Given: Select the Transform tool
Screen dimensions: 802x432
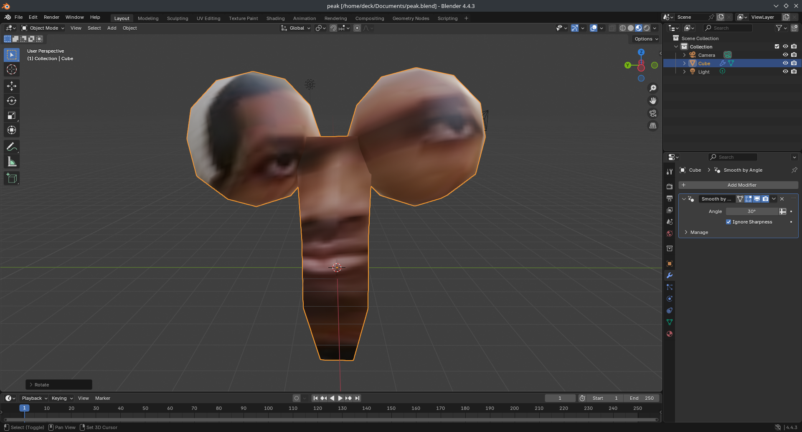Looking at the screenshot, I should pos(12,130).
